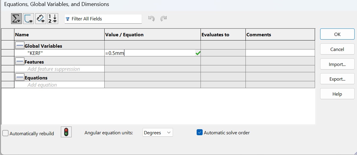This screenshot has height=155, width=357.
Task: Click the Name column header
Action: tap(59, 34)
